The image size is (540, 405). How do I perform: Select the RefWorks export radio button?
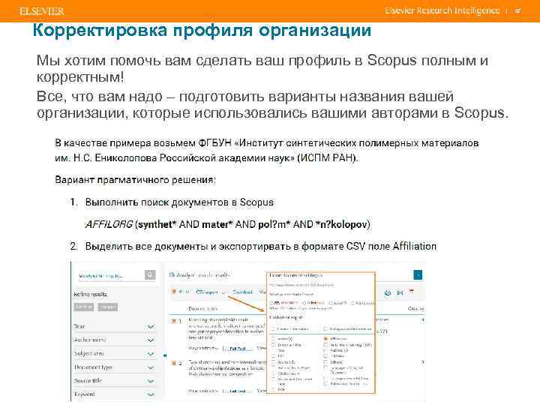(304, 303)
